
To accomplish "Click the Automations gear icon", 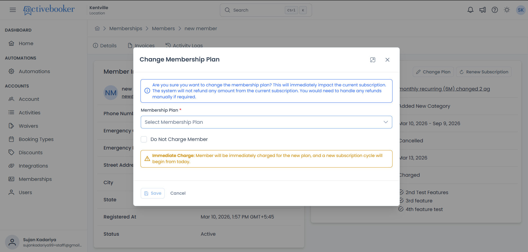I will [x=11, y=71].
